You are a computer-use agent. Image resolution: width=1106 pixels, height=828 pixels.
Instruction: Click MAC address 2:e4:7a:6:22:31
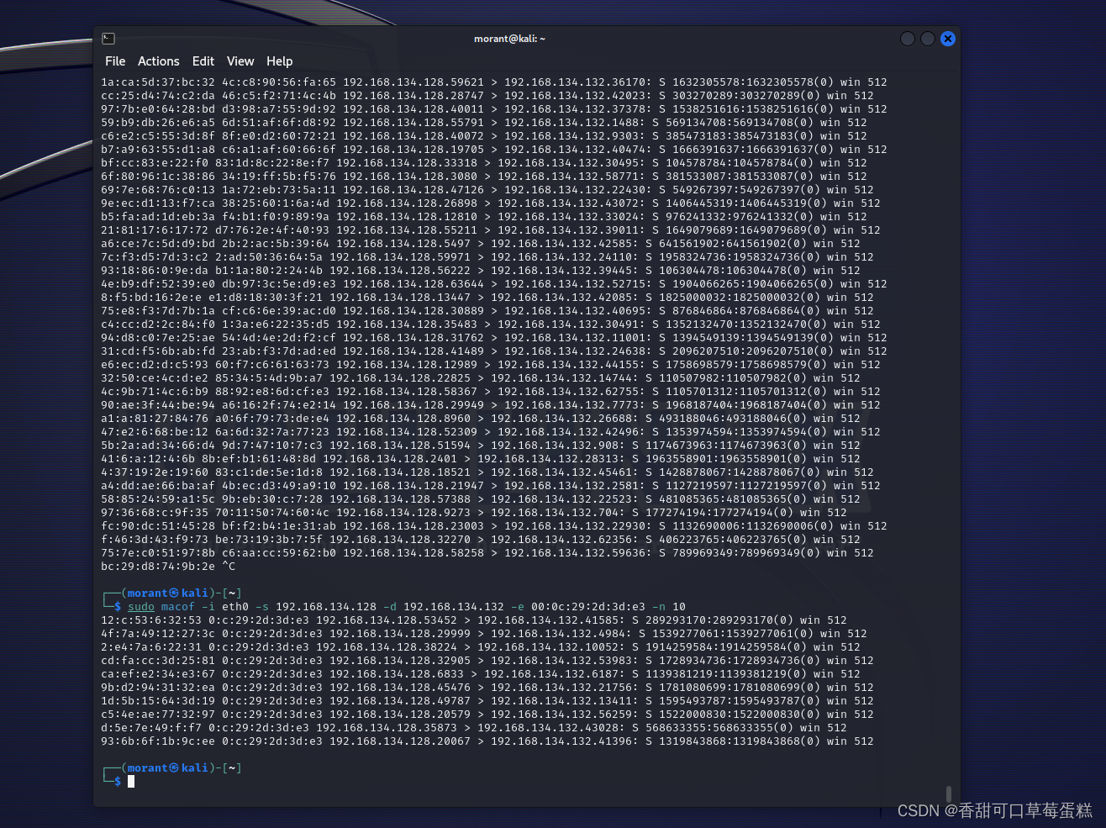[151, 647]
